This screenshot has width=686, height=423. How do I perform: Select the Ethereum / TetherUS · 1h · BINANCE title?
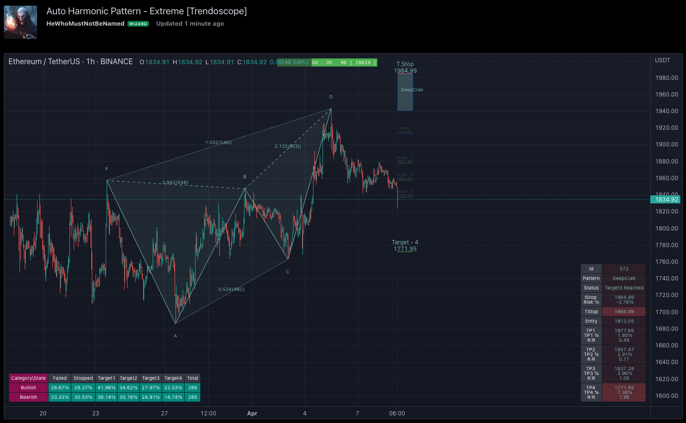click(x=71, y=62)
